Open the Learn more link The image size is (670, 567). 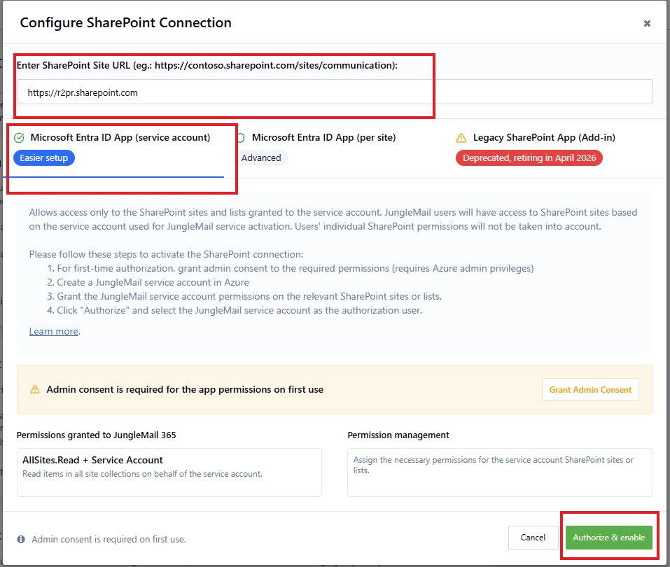click(x=53, y=331)
